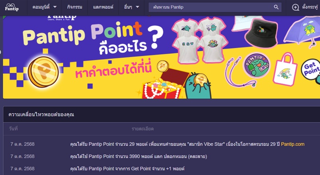Viewport: 320px width, 175px height.
Task: Click the plus circle post-topic icon
Action: tap(296, 7)
